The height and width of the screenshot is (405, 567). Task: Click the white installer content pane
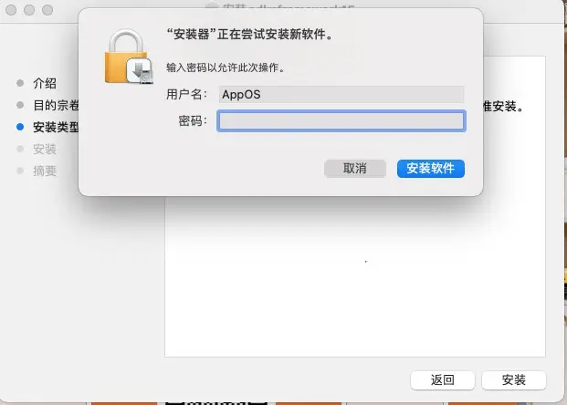(x=355, y=278)
